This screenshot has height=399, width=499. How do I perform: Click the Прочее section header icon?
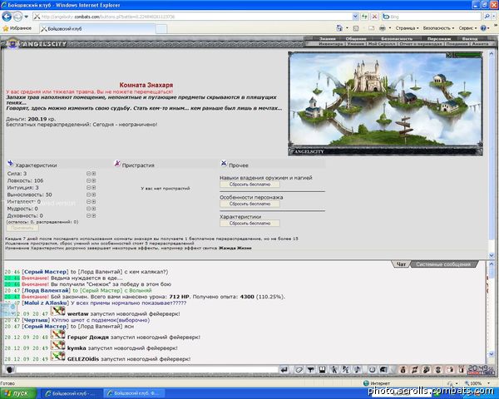(x=224, y=164)
